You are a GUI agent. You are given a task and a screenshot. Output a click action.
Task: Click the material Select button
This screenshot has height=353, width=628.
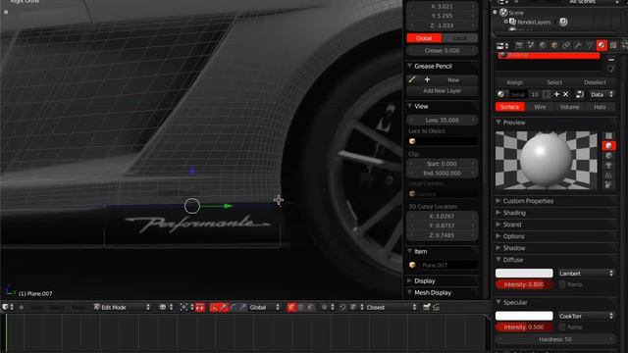554,82
